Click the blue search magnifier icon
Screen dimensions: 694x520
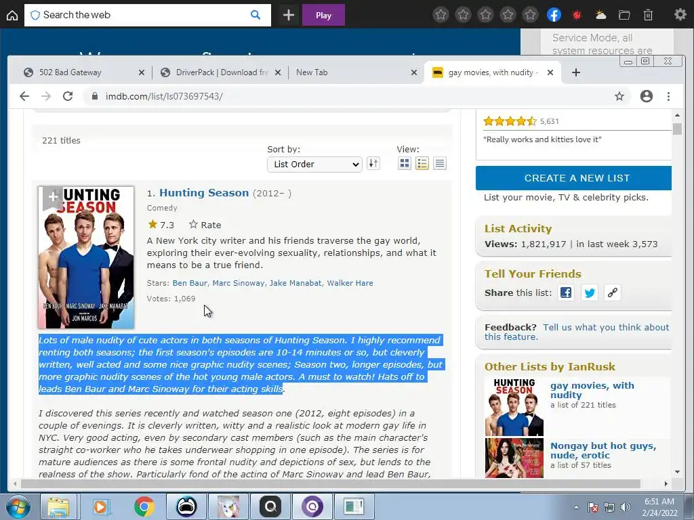[256, 15]
